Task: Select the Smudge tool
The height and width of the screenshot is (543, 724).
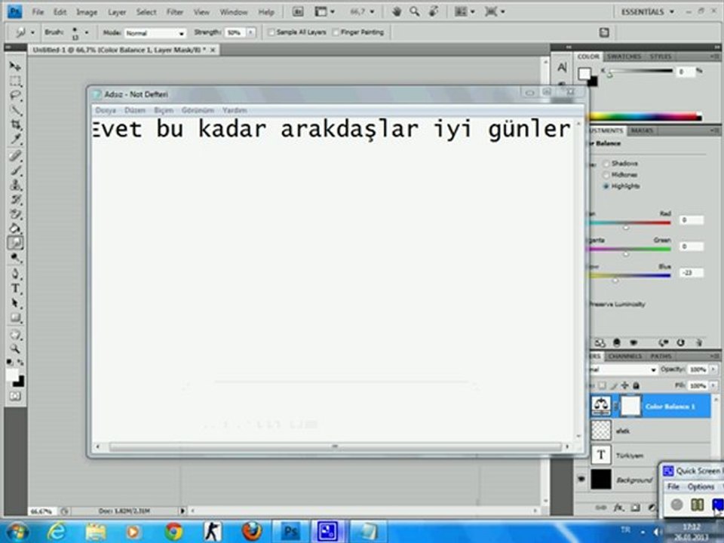Action: click(x=15, y=243)
